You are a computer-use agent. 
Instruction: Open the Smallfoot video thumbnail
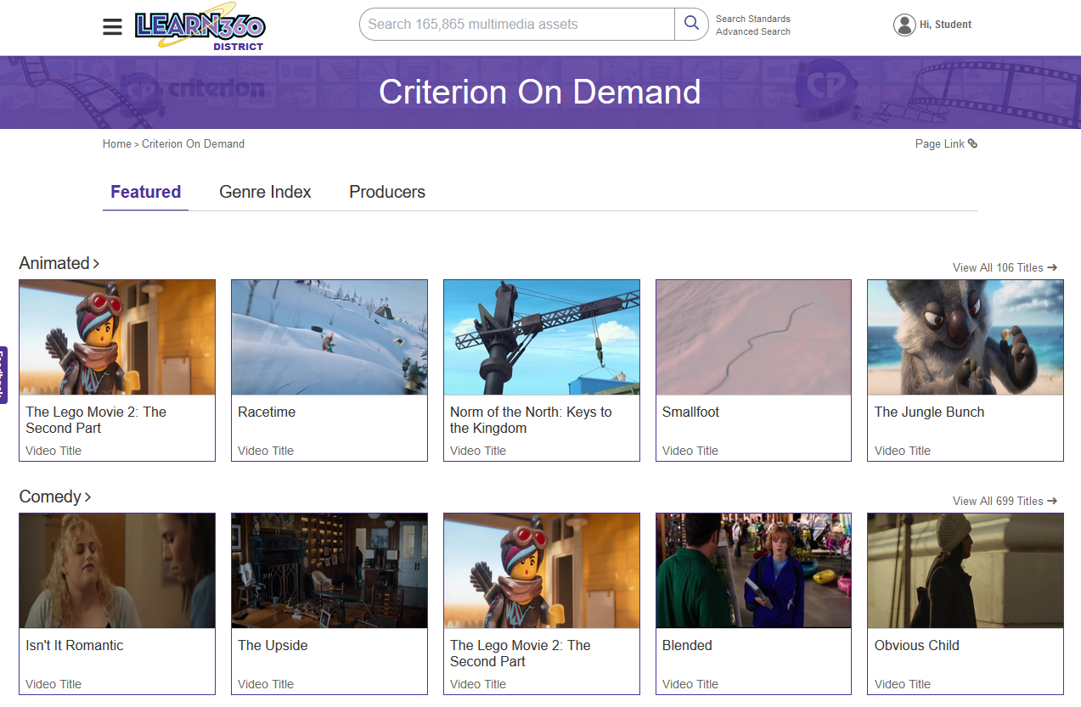click(753, 337)
